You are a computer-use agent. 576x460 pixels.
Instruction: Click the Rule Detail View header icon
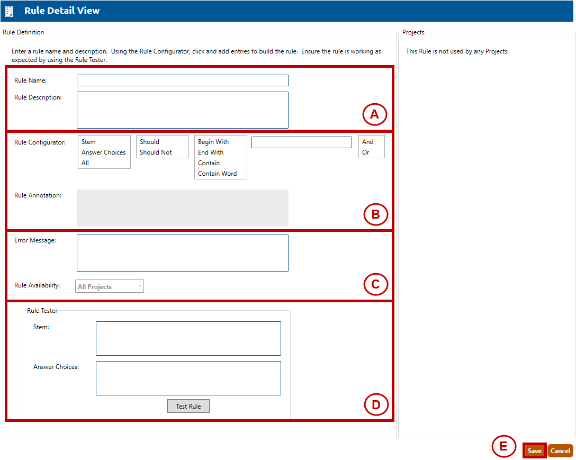coord(9,11)
